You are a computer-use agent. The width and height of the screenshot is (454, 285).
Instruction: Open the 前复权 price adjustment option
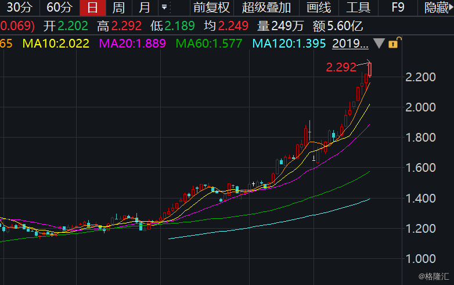pos(212,8)
